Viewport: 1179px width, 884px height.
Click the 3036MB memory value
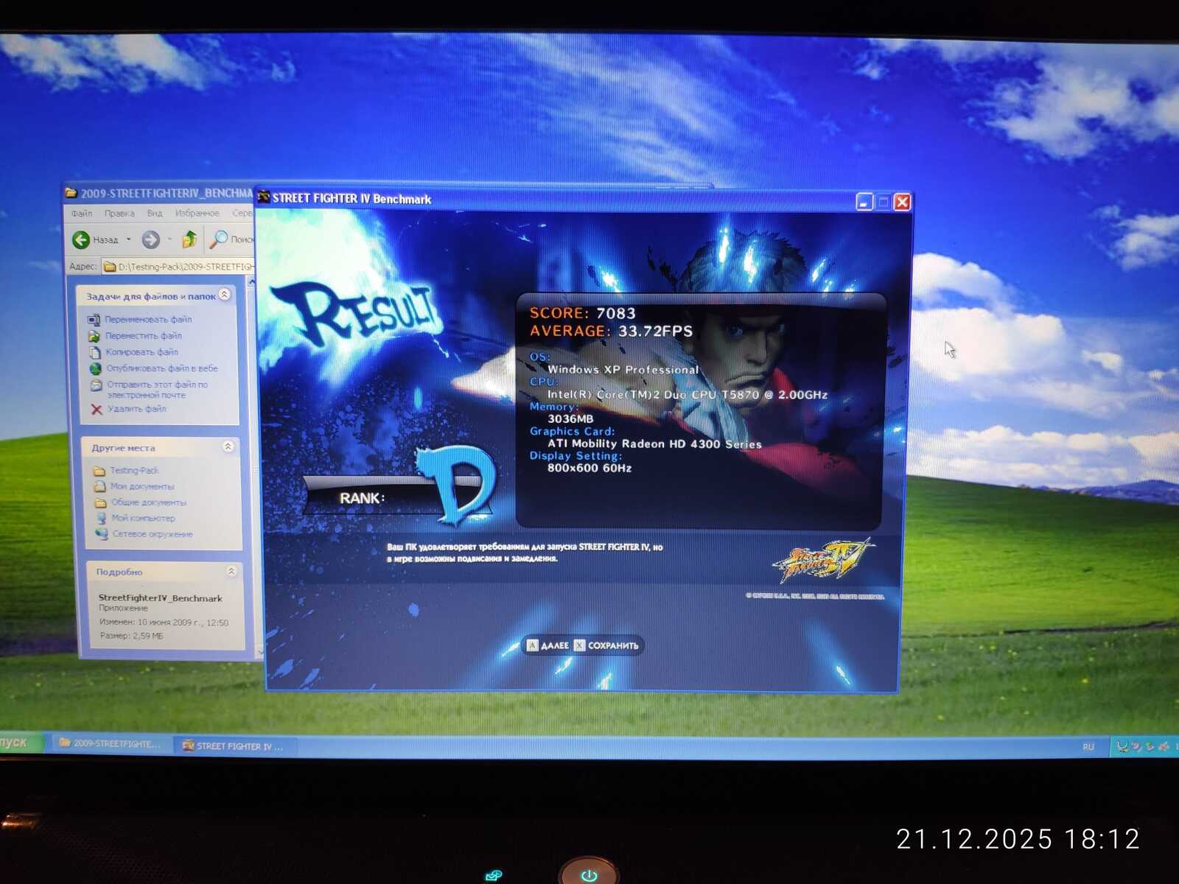tap(570, 419)
